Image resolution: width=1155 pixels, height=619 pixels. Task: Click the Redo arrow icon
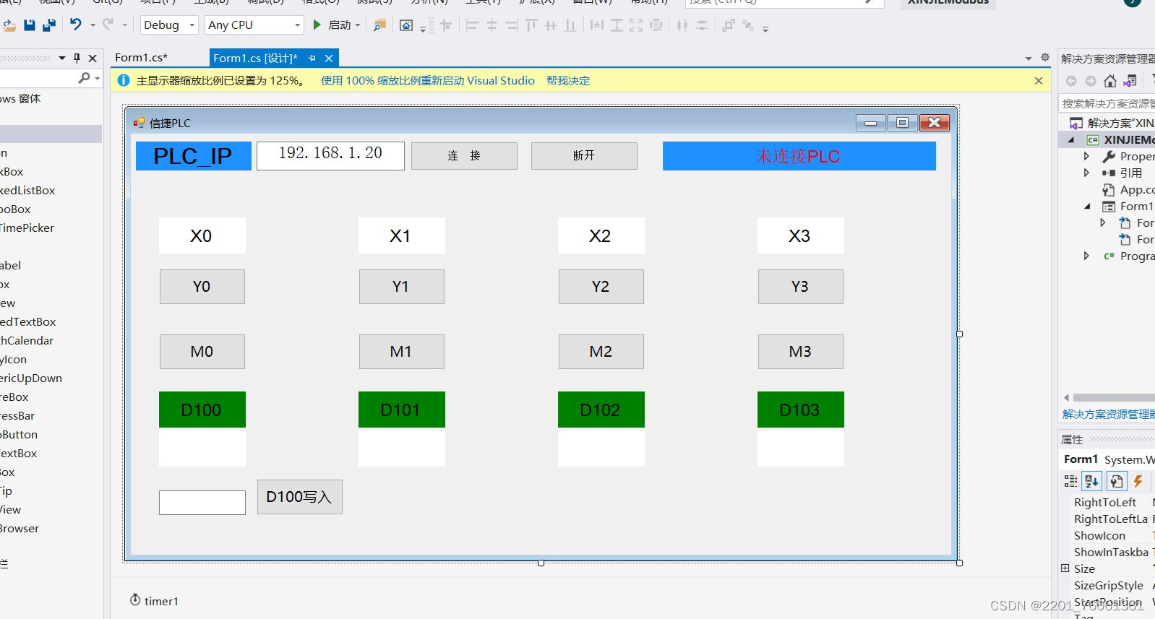(x=108, y=25)
